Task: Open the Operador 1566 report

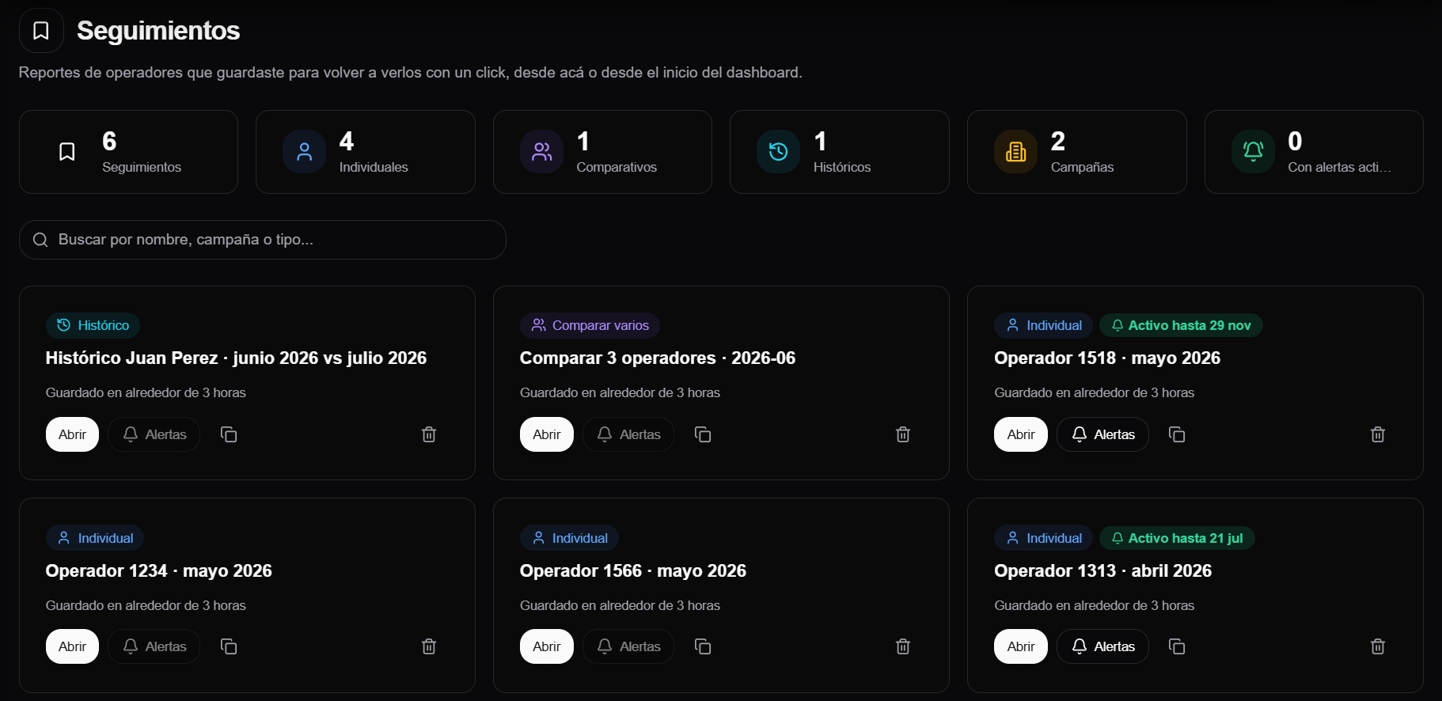Action: 547,646
